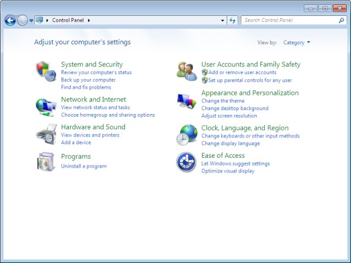Open the Clock, Language, and Region globe icon
351x263 pixels.
pyautogui.click(x=186, y=135)
